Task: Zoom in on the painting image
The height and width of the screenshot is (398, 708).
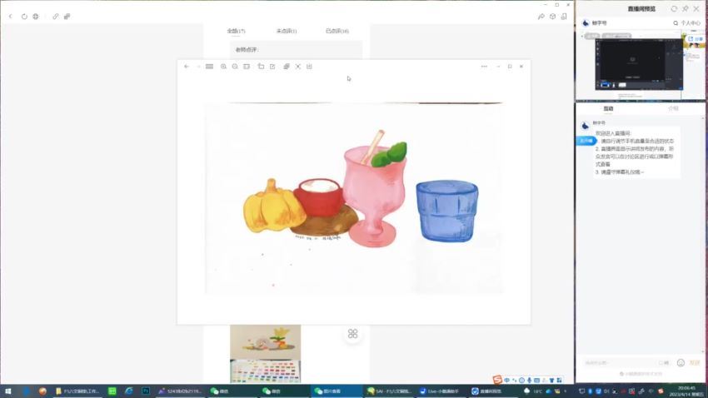Action: 223,67
